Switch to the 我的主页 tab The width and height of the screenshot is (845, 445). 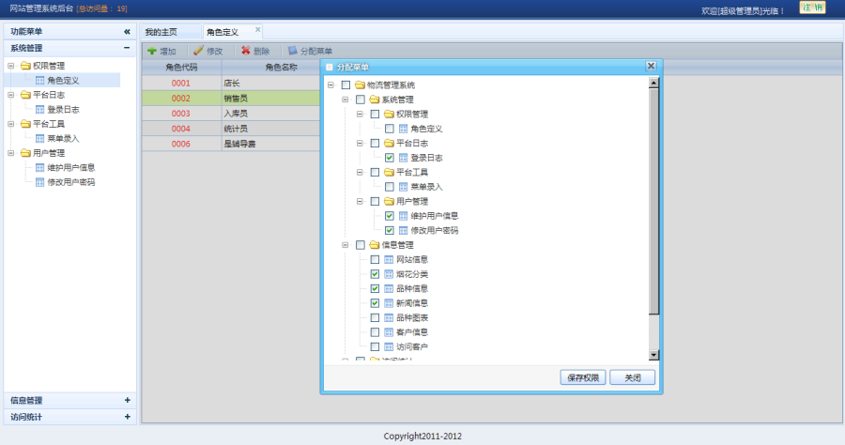(170, 32)
